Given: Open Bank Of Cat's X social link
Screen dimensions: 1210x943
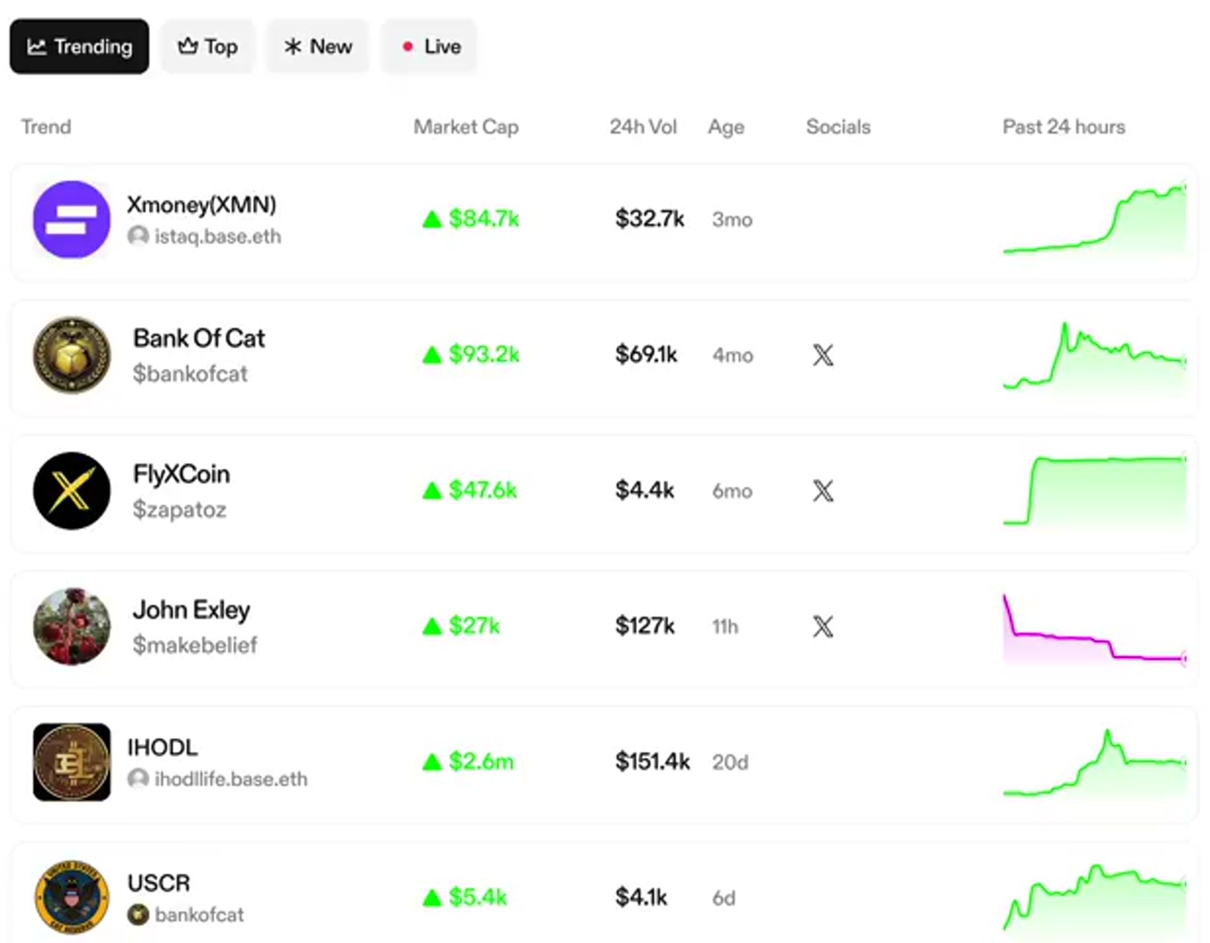Looking at the screenshot, I should click(822, 355).
